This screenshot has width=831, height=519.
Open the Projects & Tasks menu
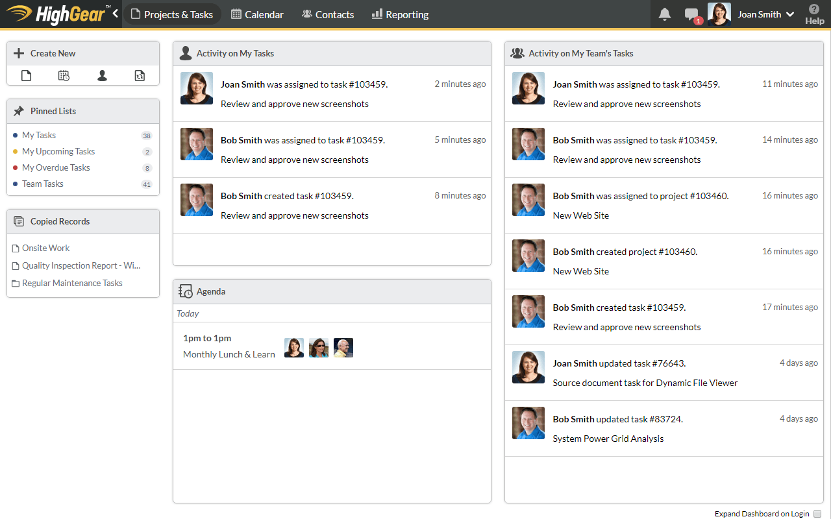click(x=172, y=14)
